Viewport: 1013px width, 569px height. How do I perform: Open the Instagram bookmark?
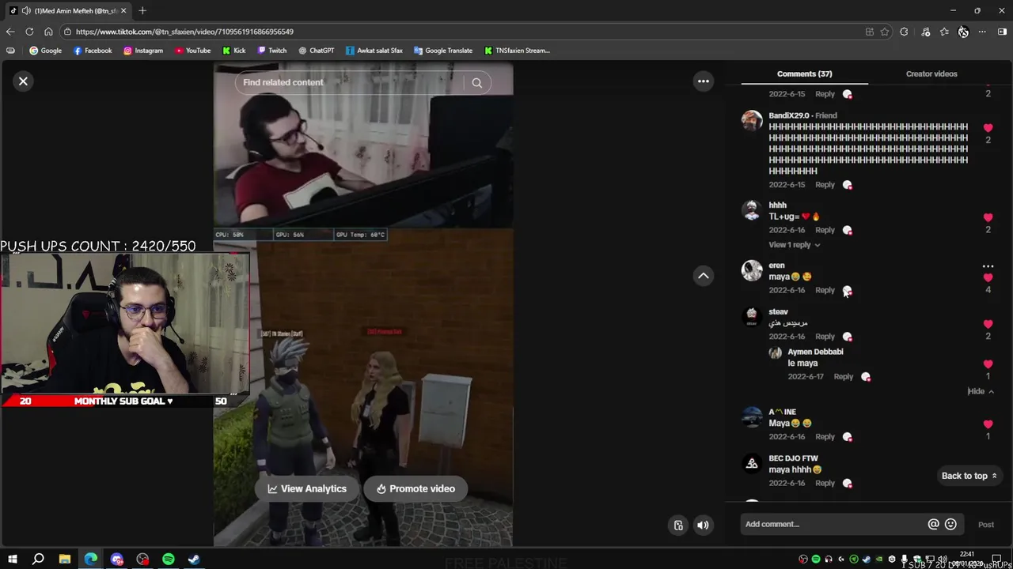(x=143, y=51)
